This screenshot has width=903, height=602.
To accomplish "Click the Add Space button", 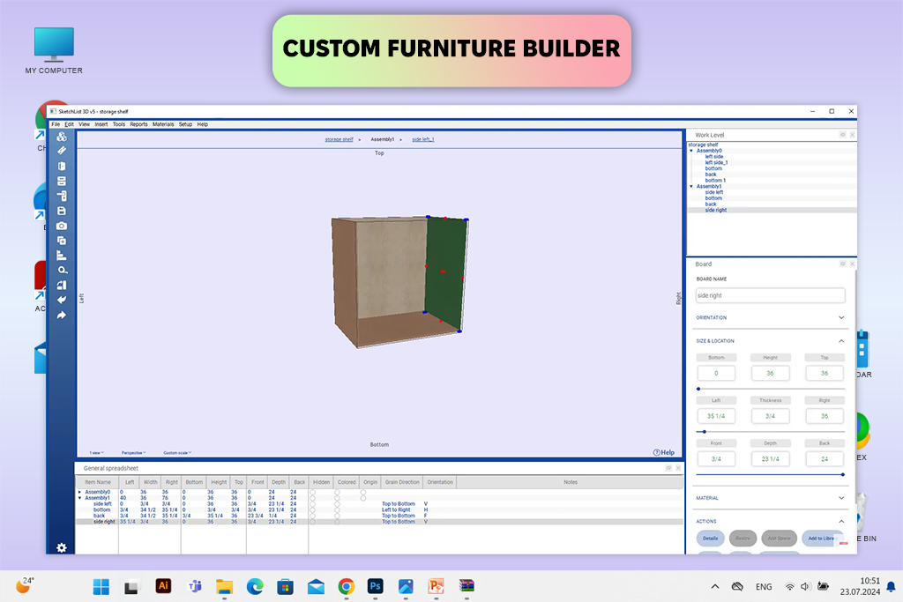I will [x=780, y=539].
